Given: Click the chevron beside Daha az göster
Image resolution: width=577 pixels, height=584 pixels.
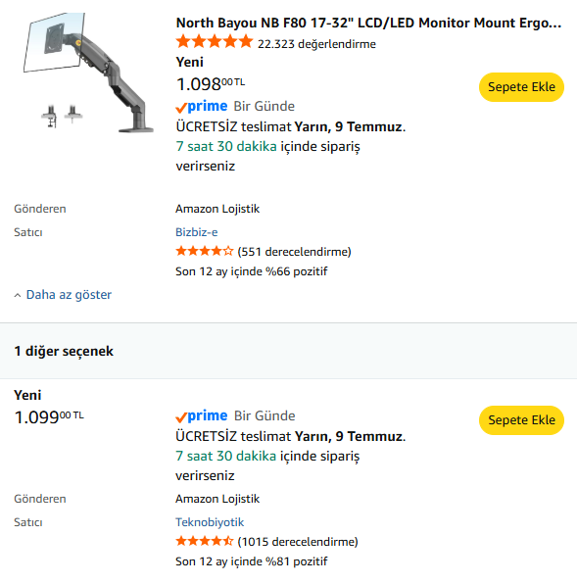Looking at the screenshot, I should [18, 295].
